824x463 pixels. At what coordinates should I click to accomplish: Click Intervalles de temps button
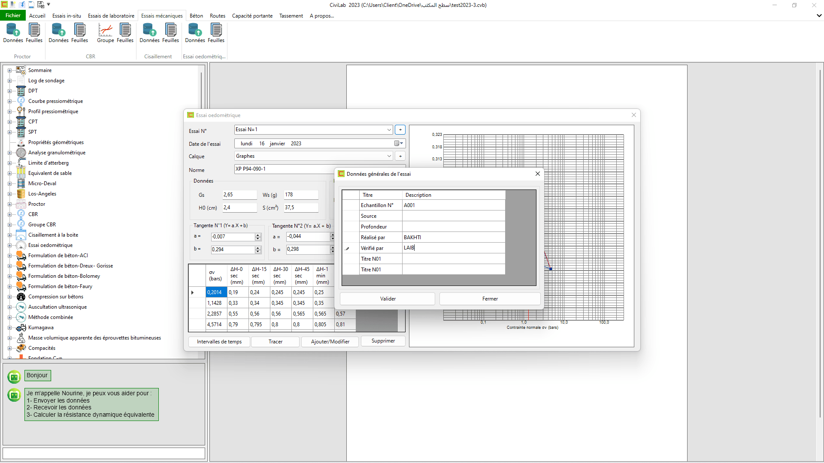tap(219, 342)
